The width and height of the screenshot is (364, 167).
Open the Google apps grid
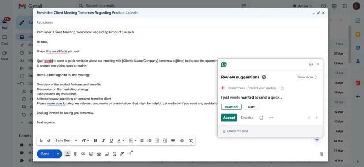click(x=345, y=6)
